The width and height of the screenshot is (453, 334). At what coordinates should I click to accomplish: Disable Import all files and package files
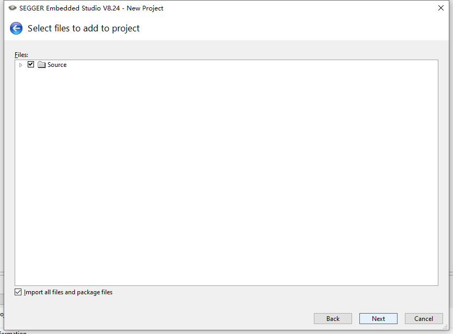point(18,292)
